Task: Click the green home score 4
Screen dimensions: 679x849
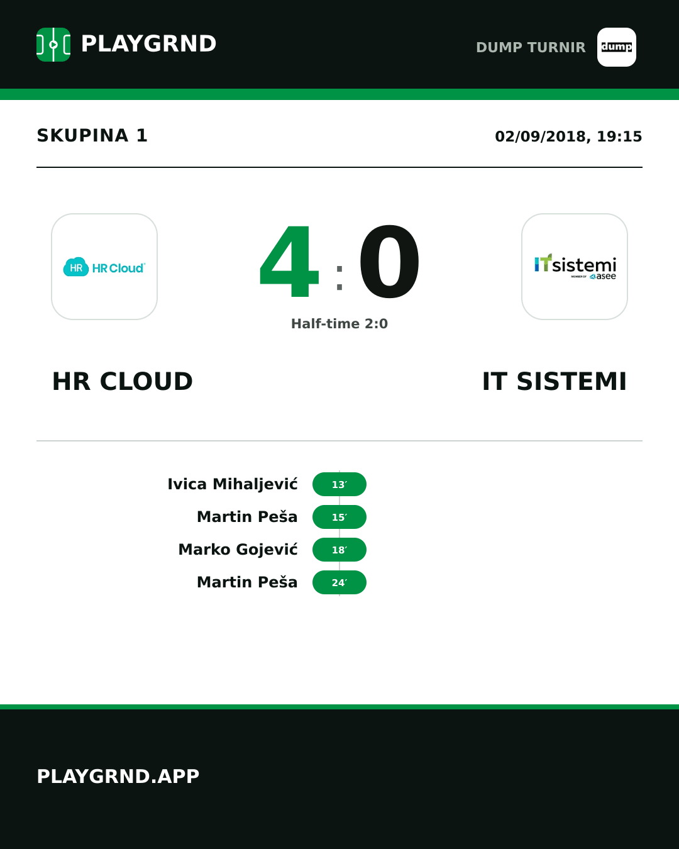Action: [x=290, y=263]
